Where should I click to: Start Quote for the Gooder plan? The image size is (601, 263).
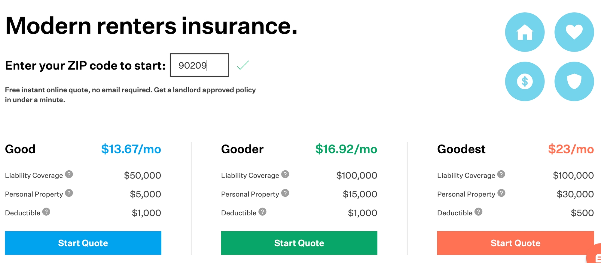coord(299,243)
